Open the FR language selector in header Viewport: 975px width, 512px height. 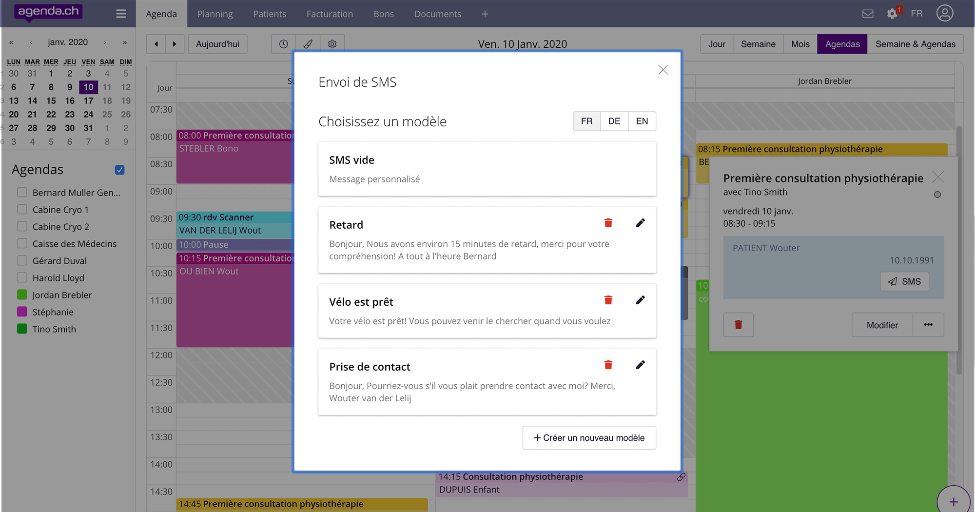coord(916,14)
